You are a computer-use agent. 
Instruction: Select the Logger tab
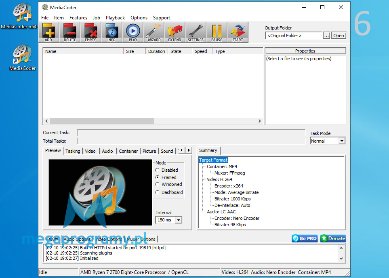(x=52, y=238)
